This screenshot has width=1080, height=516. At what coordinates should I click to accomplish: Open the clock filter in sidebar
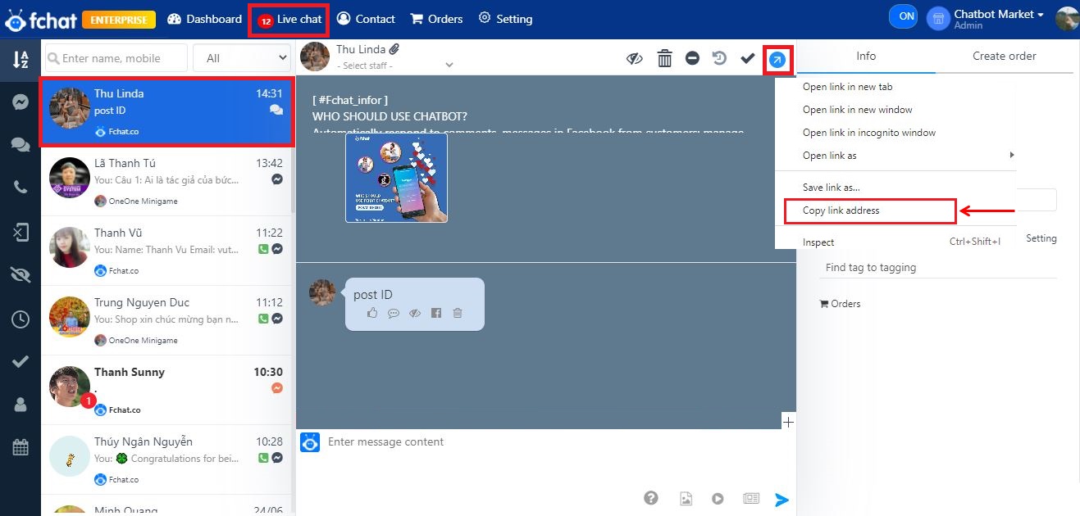(x=21, y=319)
